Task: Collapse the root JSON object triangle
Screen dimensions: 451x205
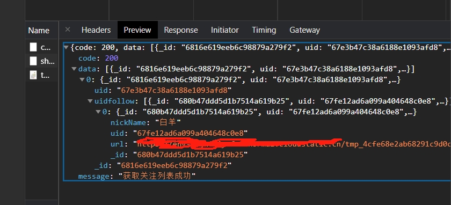Action: [66, 48]
